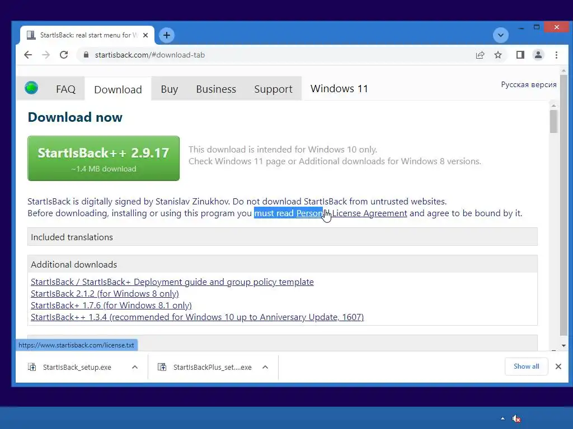Maximize the Chrome window

[537, 27]
